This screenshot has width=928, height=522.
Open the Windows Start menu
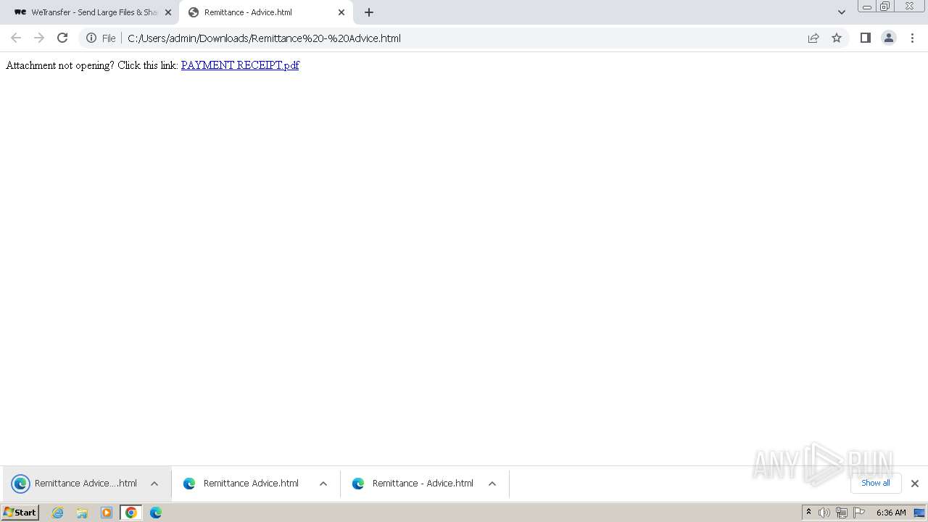(20, 513)
